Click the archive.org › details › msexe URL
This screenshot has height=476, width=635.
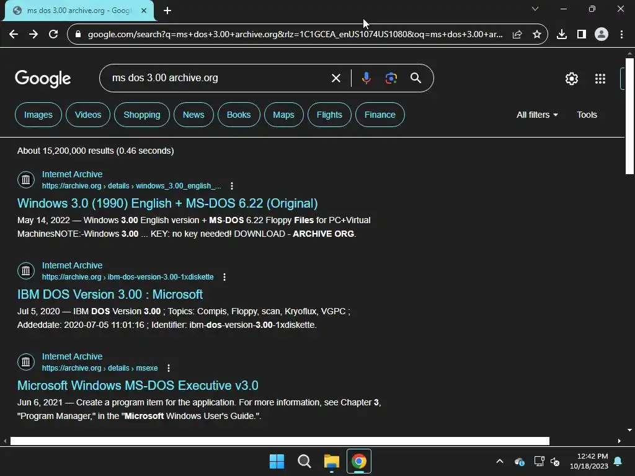click(x=100, y=368)
